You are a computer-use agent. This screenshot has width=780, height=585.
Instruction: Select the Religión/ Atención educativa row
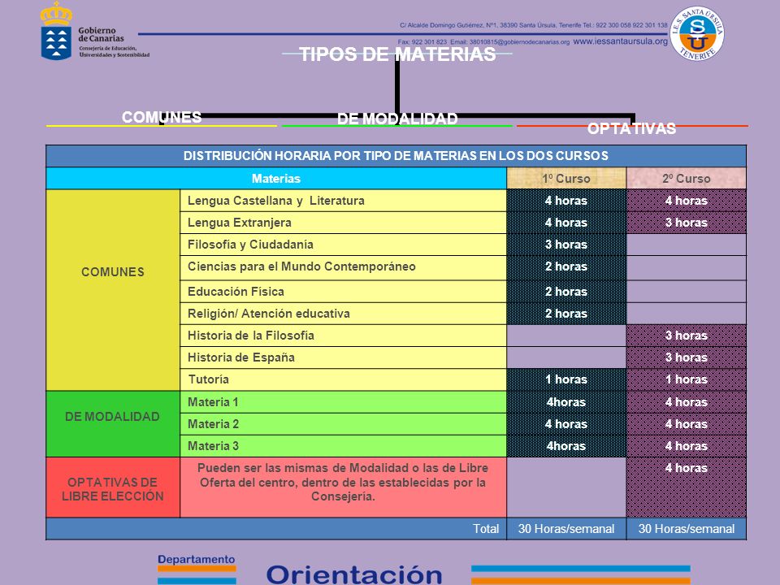pyautogui.click(x=343, y=314)
